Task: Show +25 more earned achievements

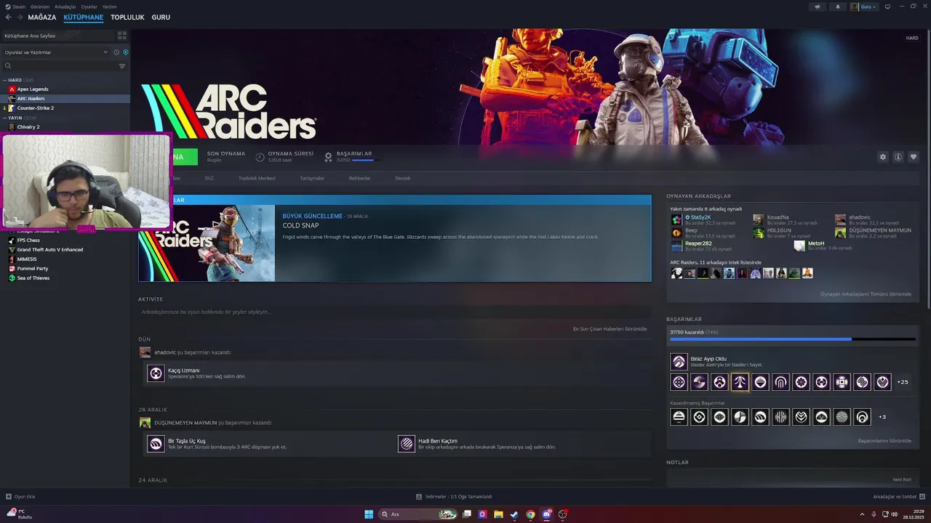Action: pyautogui.click(x=903, y=382)
